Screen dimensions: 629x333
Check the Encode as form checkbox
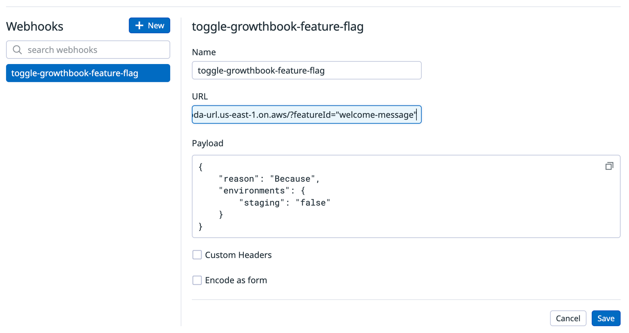[x=197, y=280]
